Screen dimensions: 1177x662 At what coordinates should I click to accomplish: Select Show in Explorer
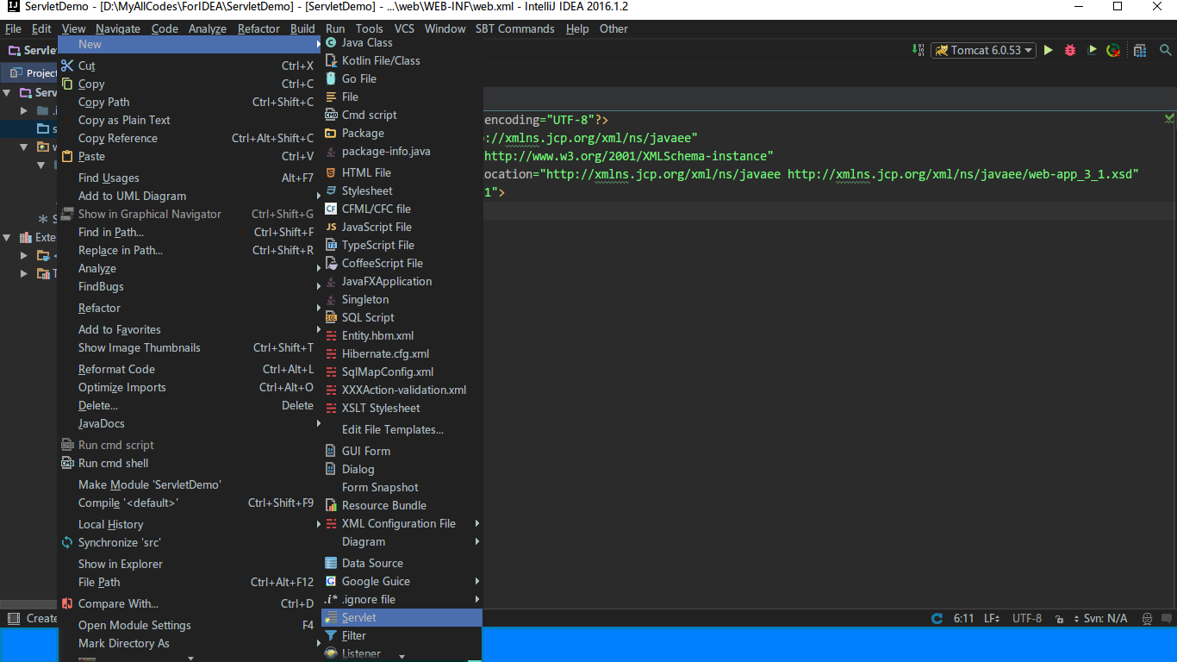[189, 564]
